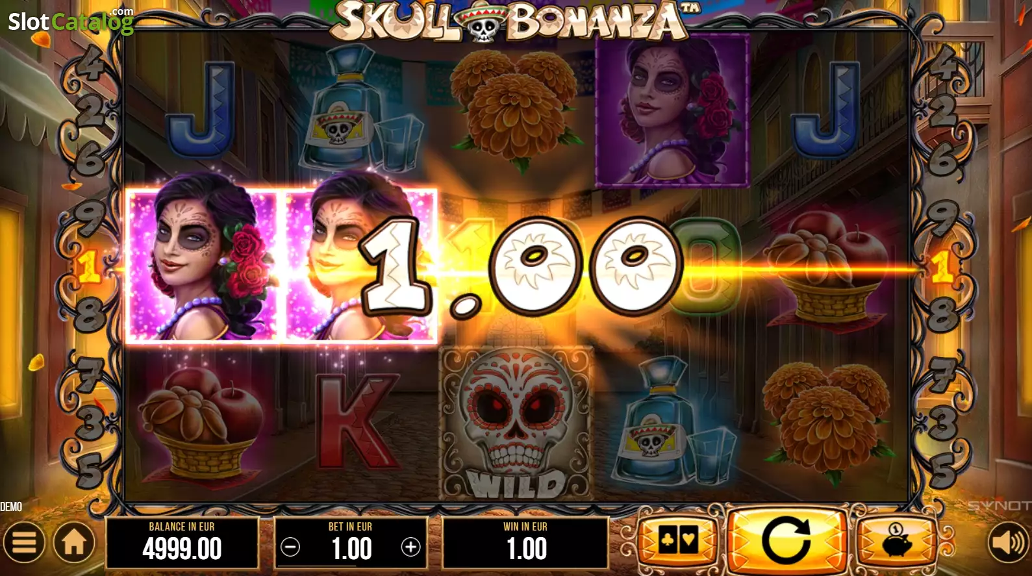This screenshot has height=576, width=1032.
Task: Increase the bet with plus button
Action: pos(410,547)
